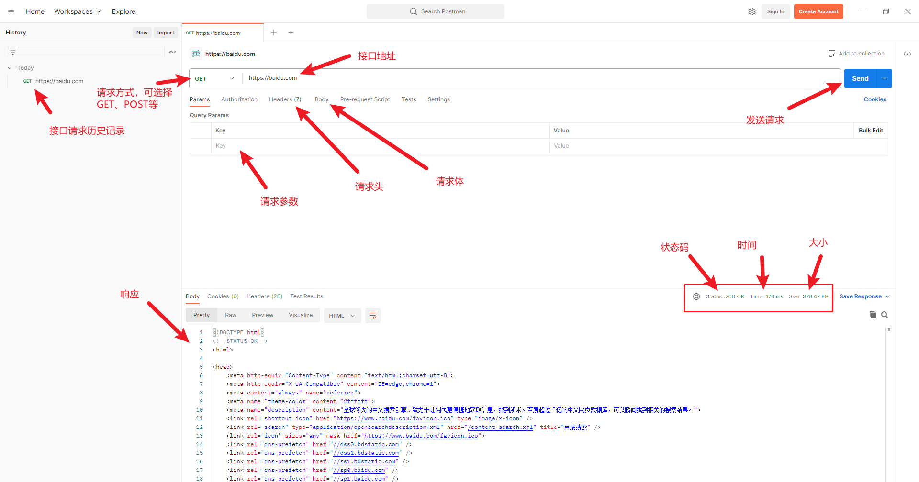
Task: Focus the Search Postman field
Action: [436, 11]
